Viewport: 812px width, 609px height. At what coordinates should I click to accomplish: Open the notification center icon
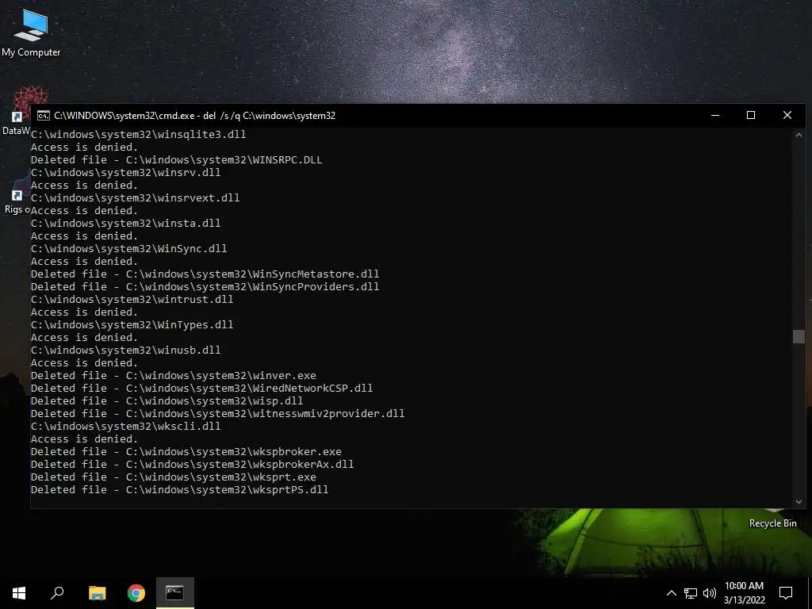coord(786,593)
